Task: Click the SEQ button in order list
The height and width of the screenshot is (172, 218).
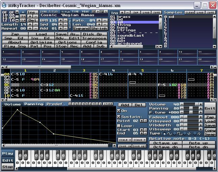Action: [x=23, y=16]
